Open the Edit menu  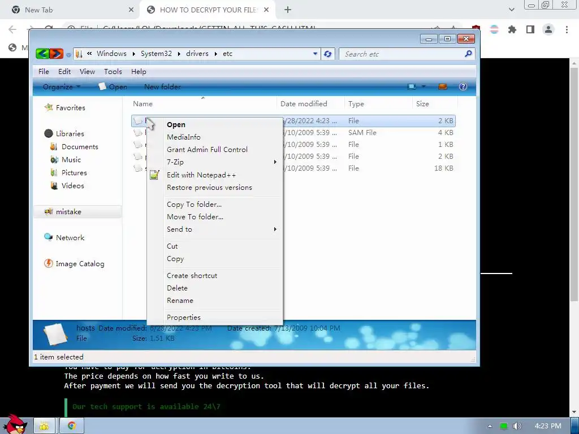(64, 72)
